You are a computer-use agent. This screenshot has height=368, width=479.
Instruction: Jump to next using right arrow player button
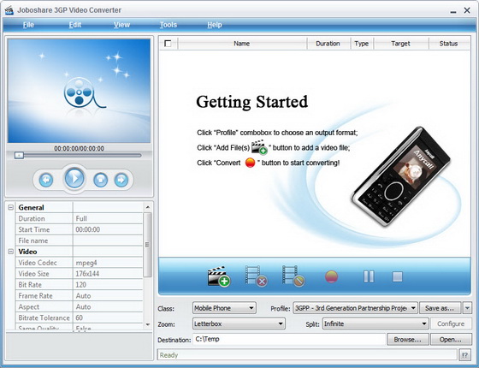point(121,180)
